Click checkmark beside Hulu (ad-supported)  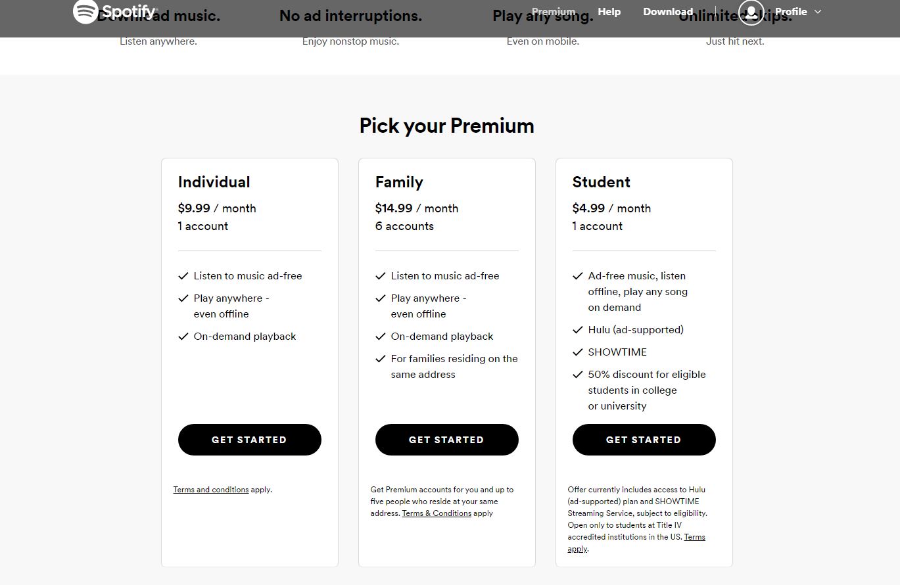(x=578, y=330)
